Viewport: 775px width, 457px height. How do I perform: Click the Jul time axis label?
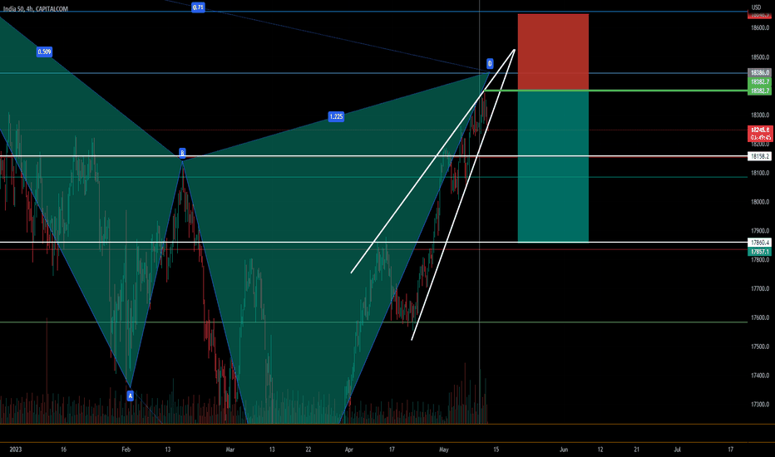(677, 450)
